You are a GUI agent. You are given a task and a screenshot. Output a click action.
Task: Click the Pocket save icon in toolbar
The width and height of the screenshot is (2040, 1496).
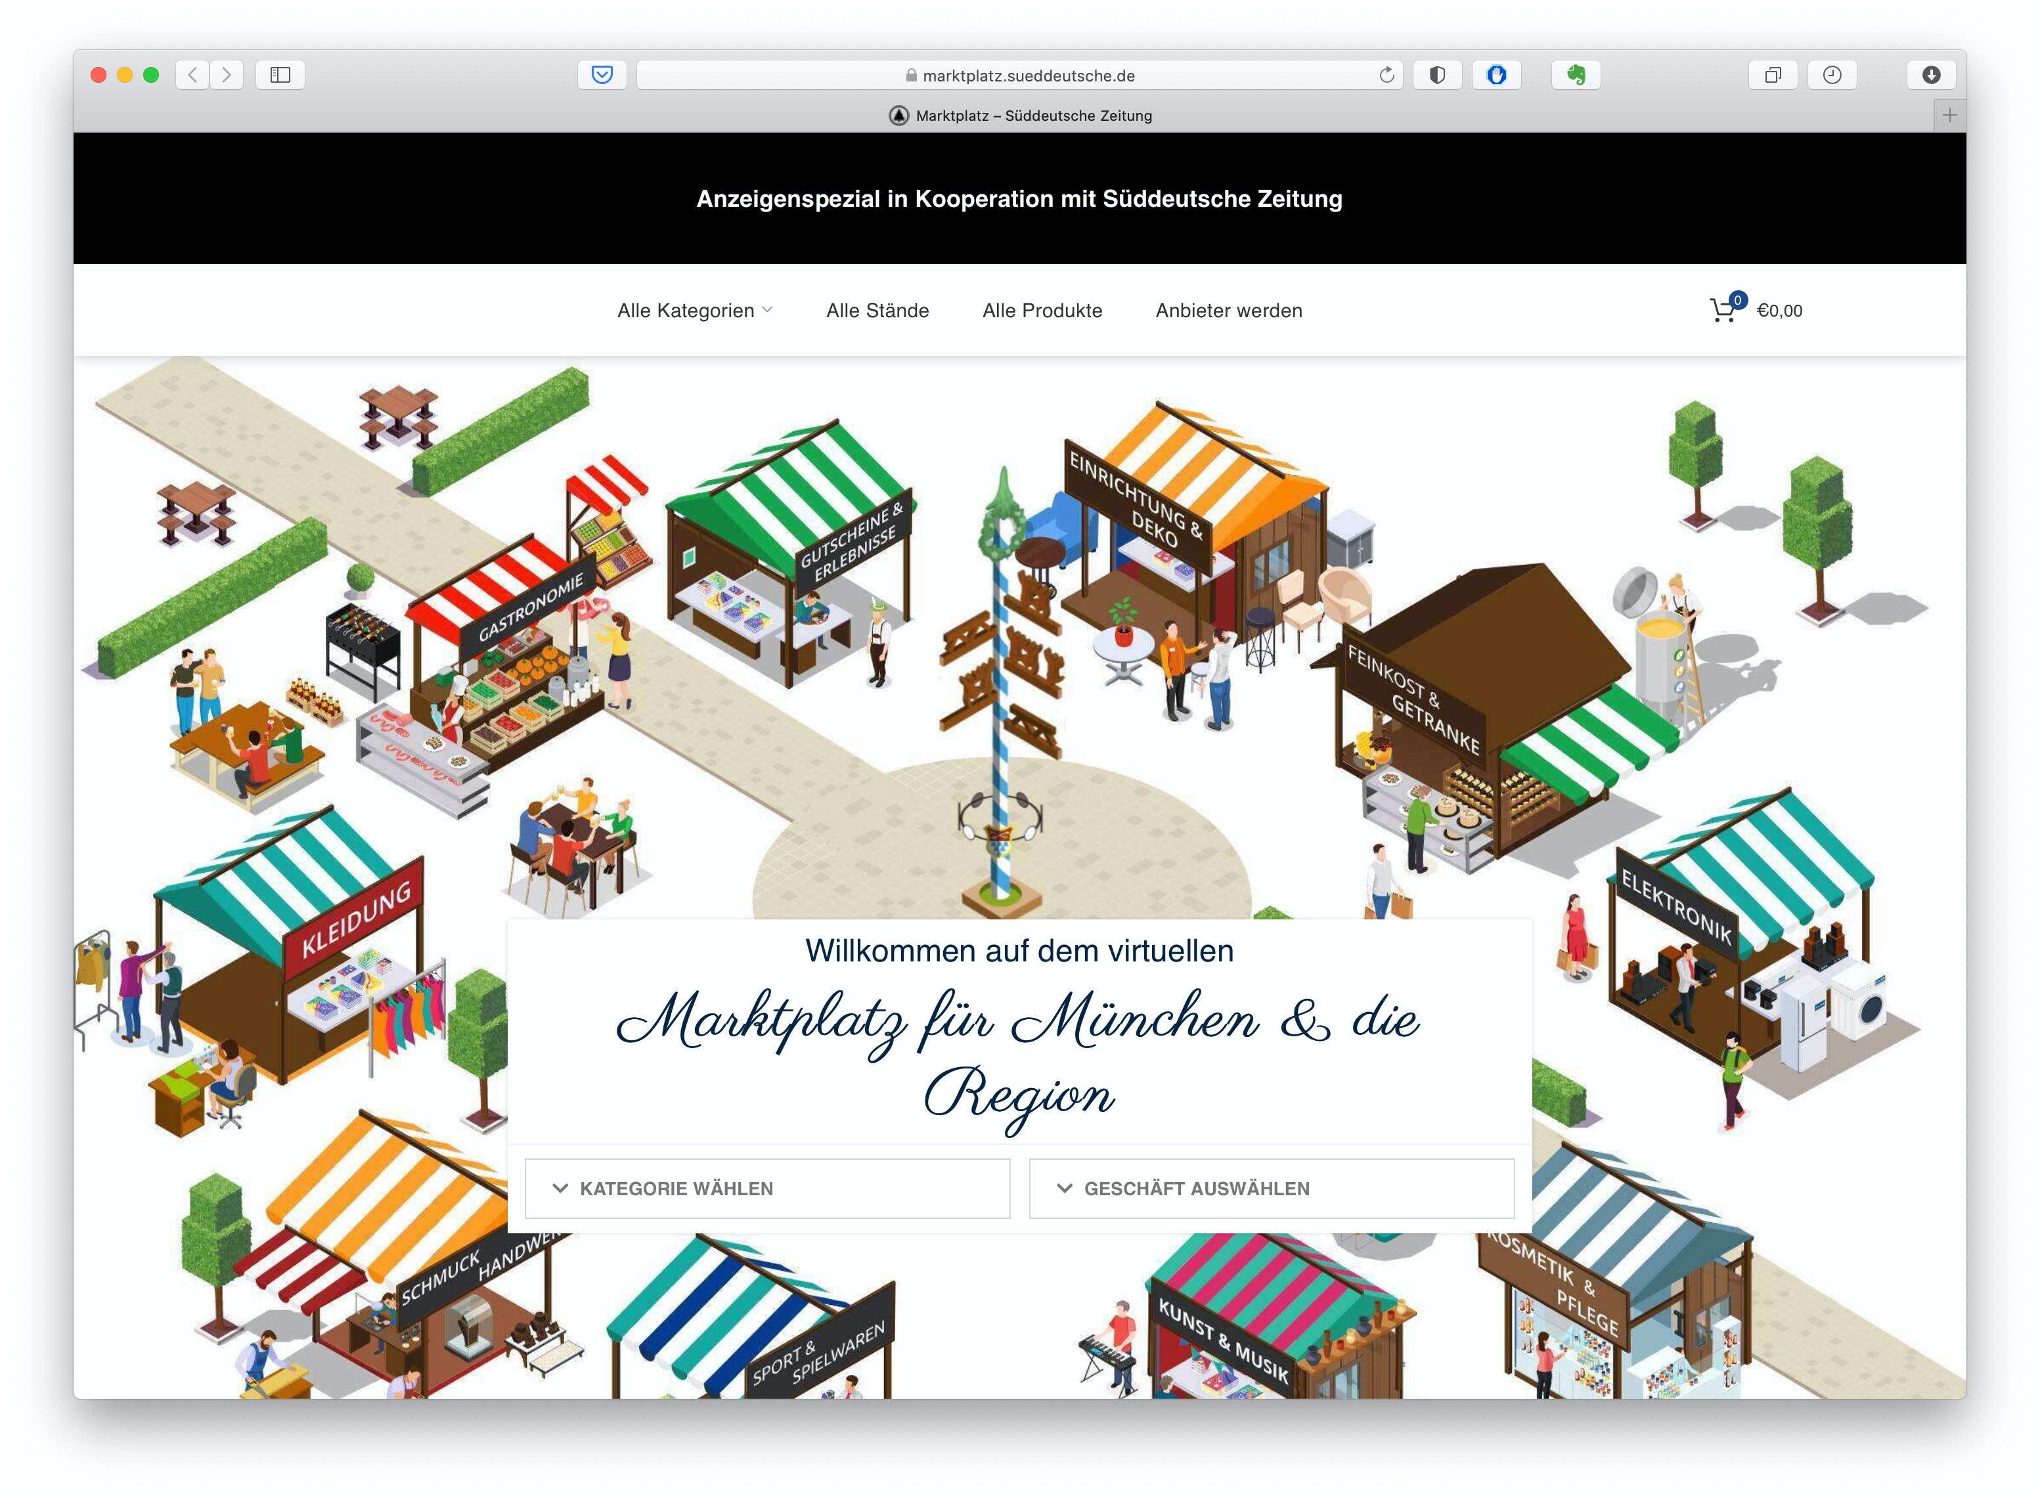pyautogui.click(x=602, y=75)
